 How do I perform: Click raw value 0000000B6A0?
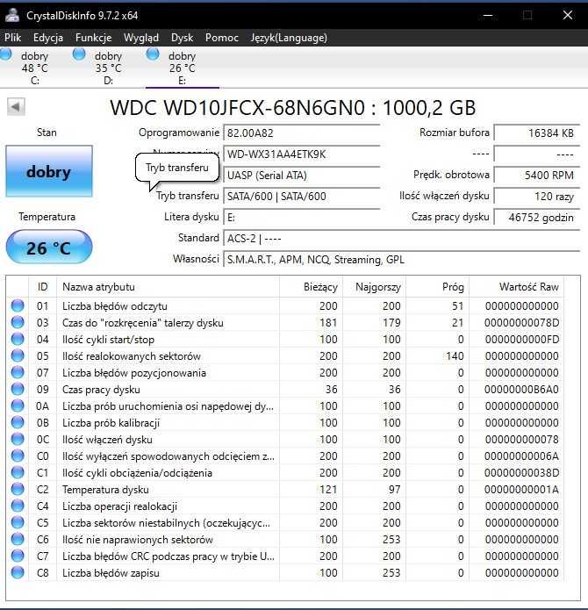(521, 390)
